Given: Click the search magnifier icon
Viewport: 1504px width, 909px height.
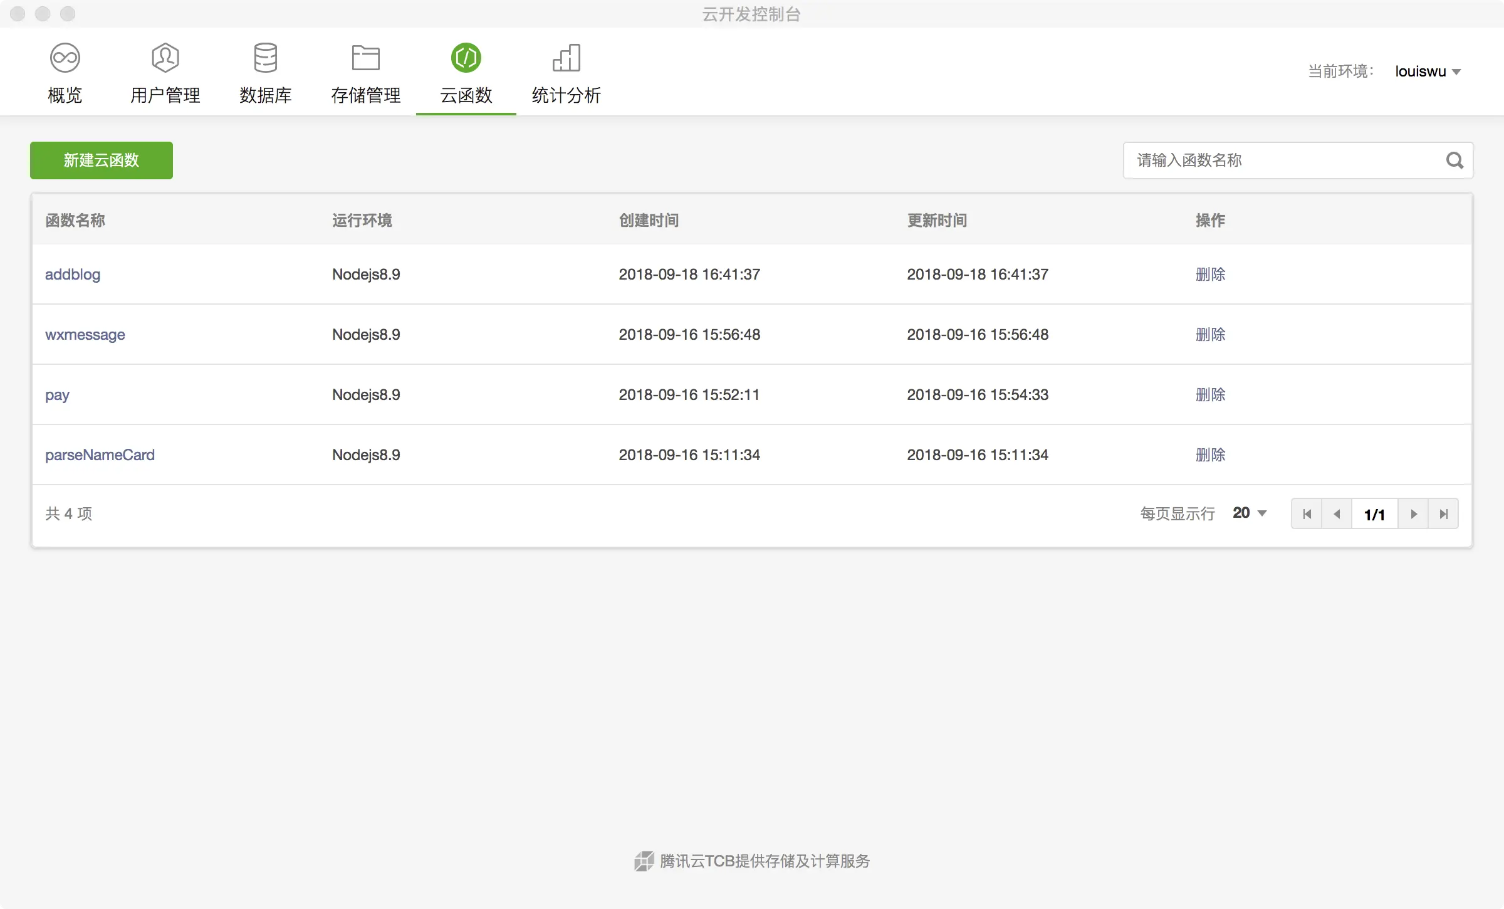Looking at the screenshot, I should tap(1454, 160).
